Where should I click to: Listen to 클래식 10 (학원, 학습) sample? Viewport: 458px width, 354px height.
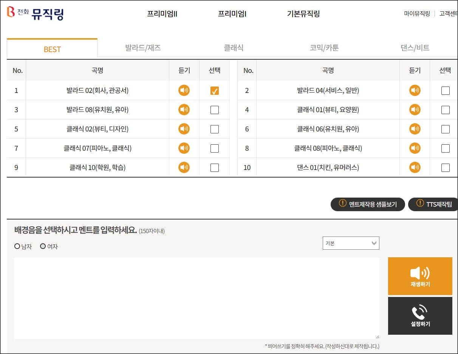(x=184, y=167)
